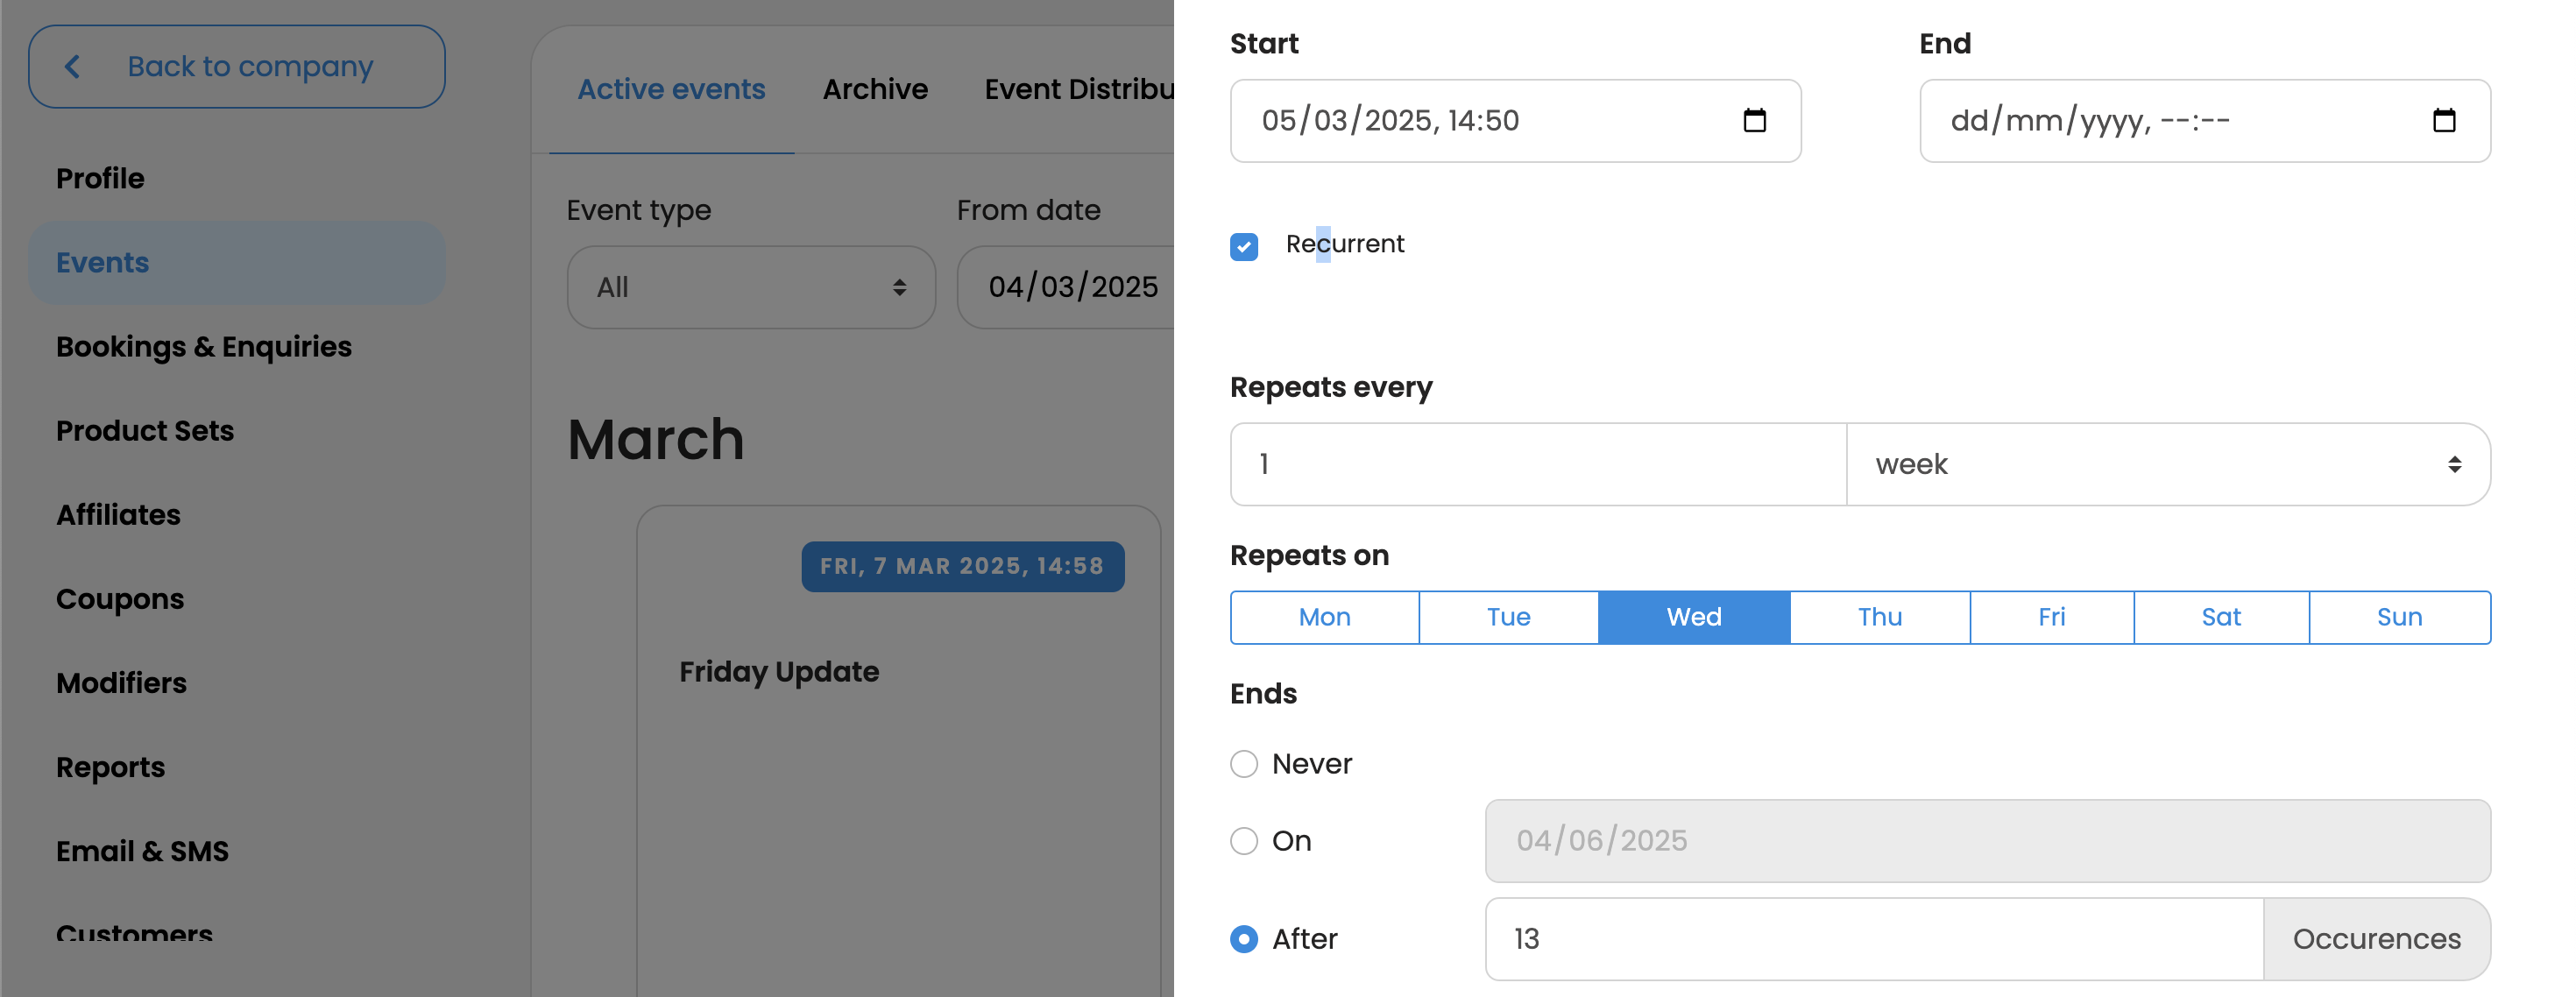
Task: Open the Coupons sidebar item
Action: click(120, 599)
